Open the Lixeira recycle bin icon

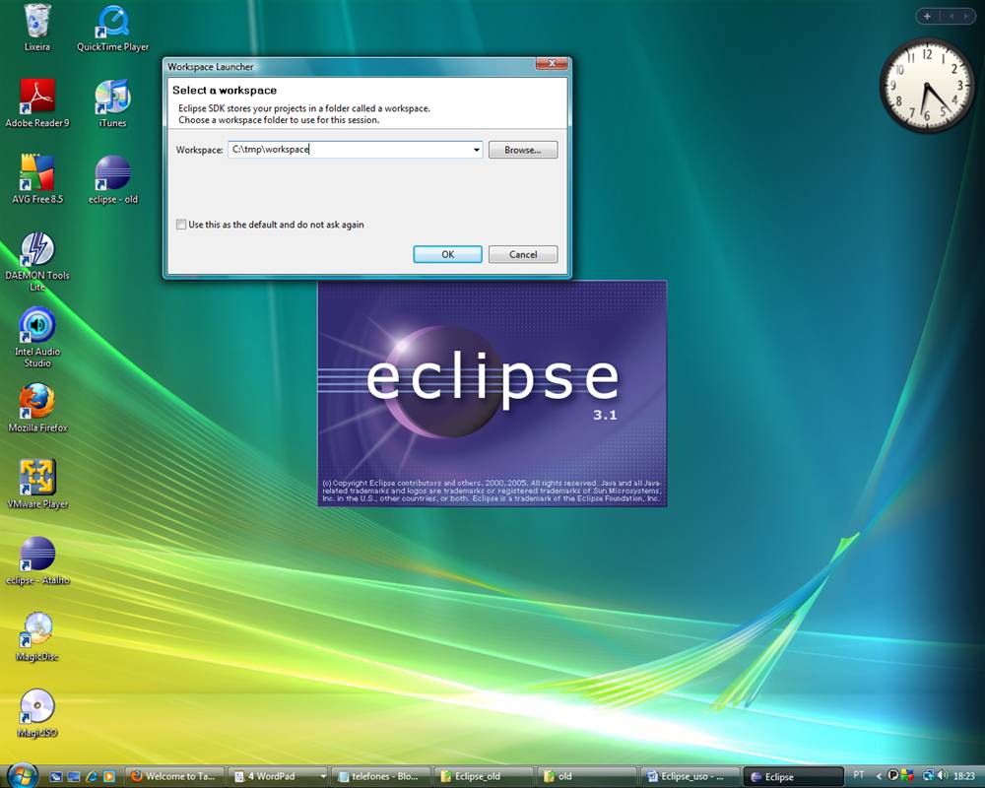(37, 28)
